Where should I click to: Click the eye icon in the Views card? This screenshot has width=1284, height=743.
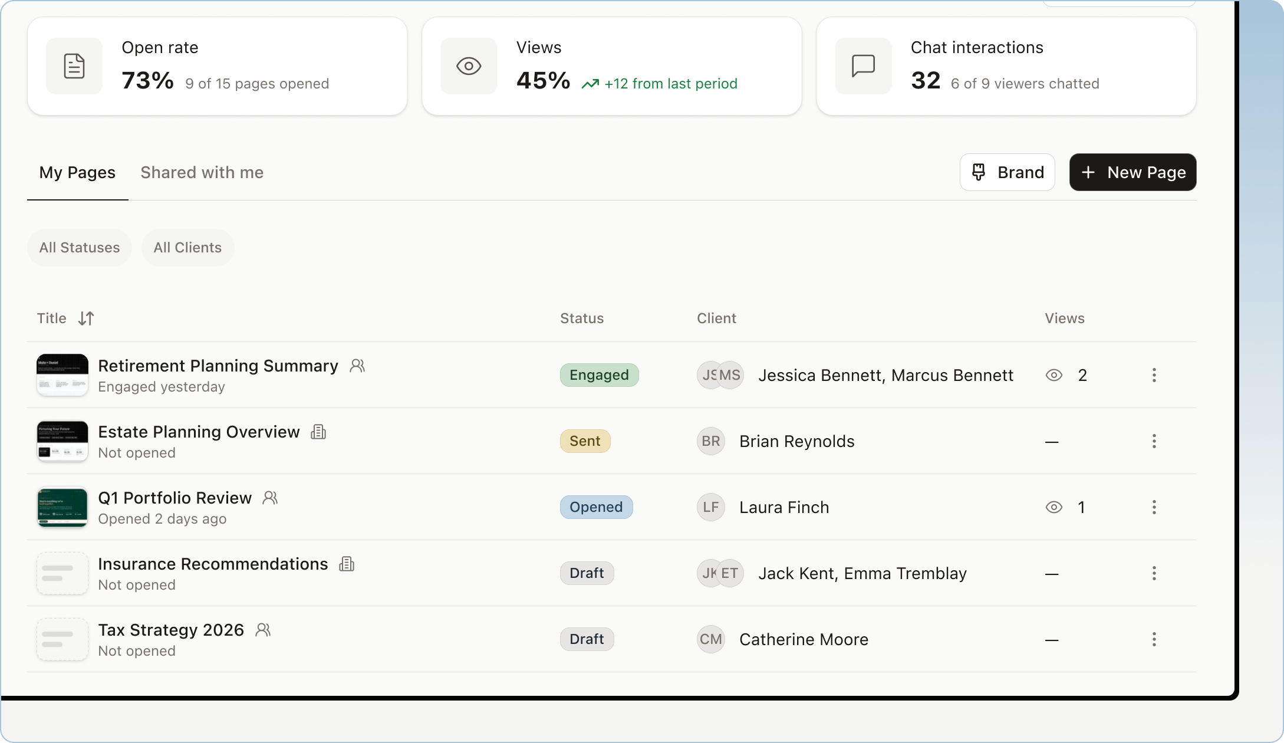pos(469,66)
